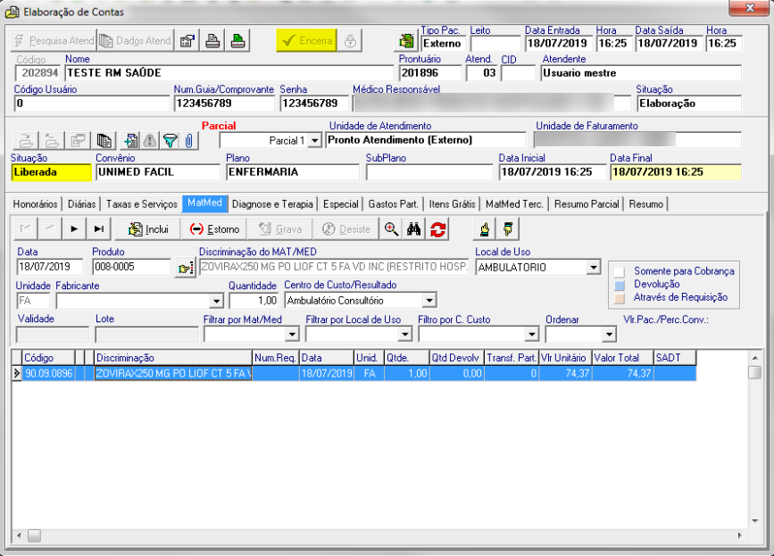Click the green printer icon in top toolbar
The height and width of the screenshot is (556, 774).
click(238, 40)
